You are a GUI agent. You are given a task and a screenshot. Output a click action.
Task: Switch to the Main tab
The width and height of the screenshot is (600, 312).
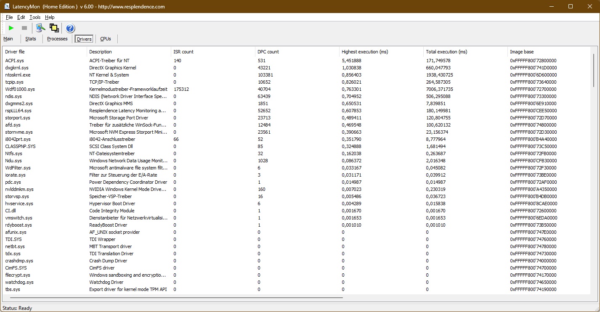[x=8, y=39]
